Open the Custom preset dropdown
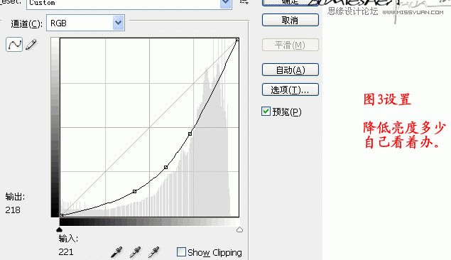The width and height of the screenshot is (451, 260). click(129, 4)
